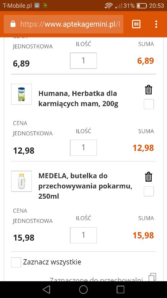Tap Android home circle button

click(83, 289)
